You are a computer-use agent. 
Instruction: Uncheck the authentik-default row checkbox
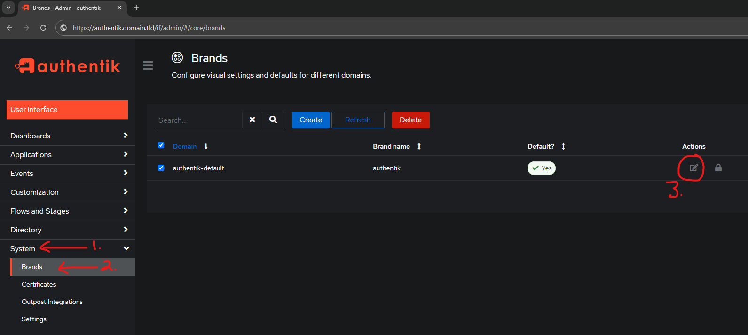point(161,167)
